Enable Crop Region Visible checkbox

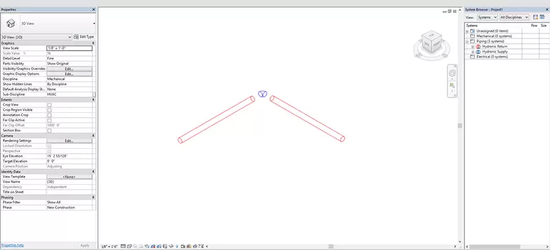tap(50, 110)
